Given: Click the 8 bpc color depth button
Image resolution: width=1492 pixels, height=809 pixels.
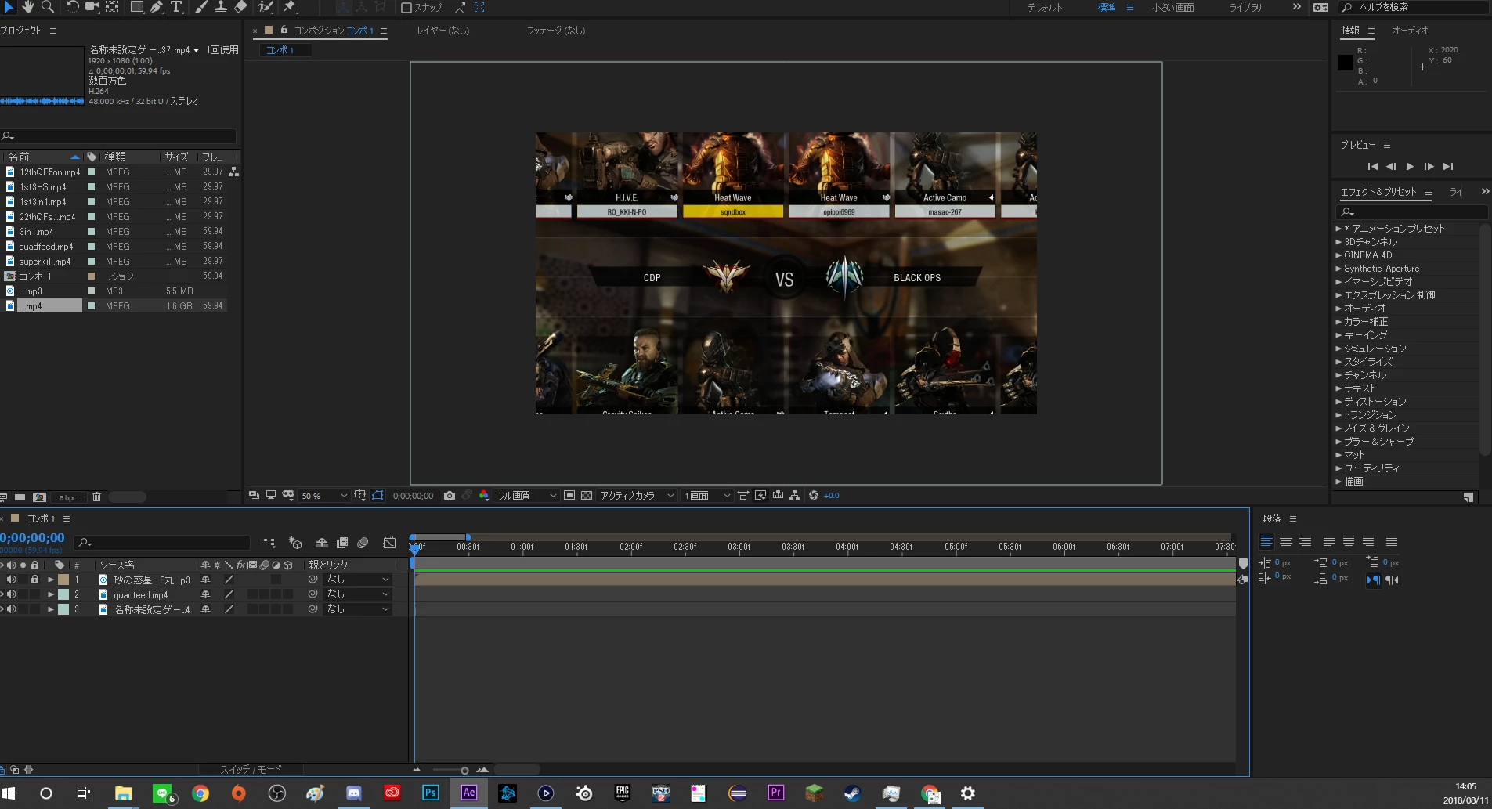Looking at the screenshot, I should pos(68,497).
